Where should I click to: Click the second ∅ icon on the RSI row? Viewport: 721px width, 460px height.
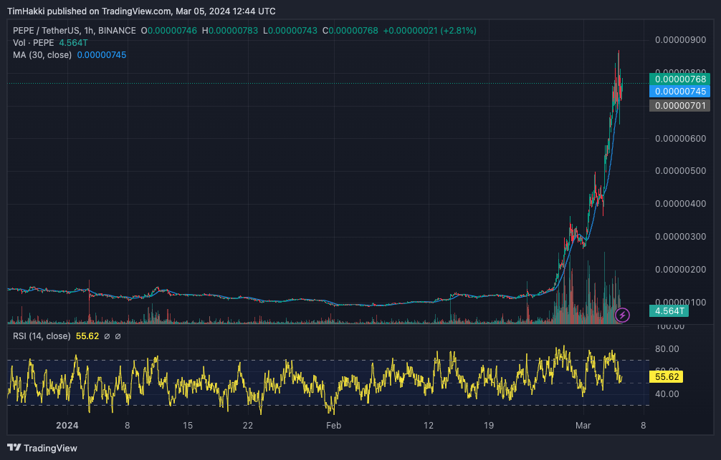point(118,336)
